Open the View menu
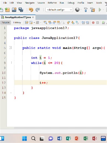This screenshot has height=143, width=107. click(x=19, y=3)
